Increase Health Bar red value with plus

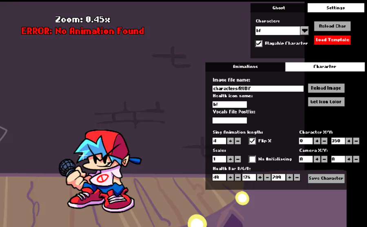230,177
